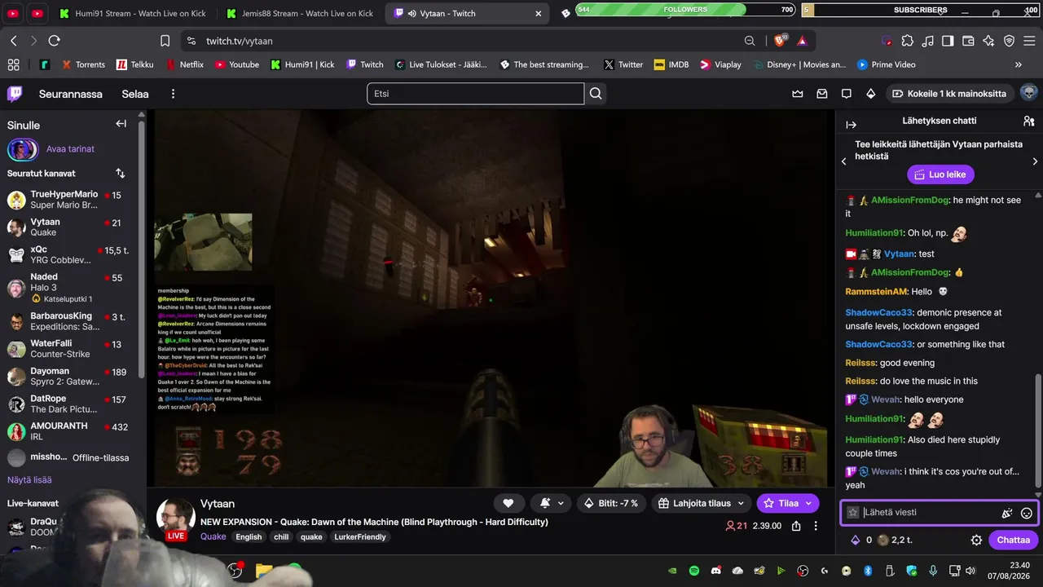
Task: Open the Bits diamond icon in top bar
Action: (x=871, y=94)
